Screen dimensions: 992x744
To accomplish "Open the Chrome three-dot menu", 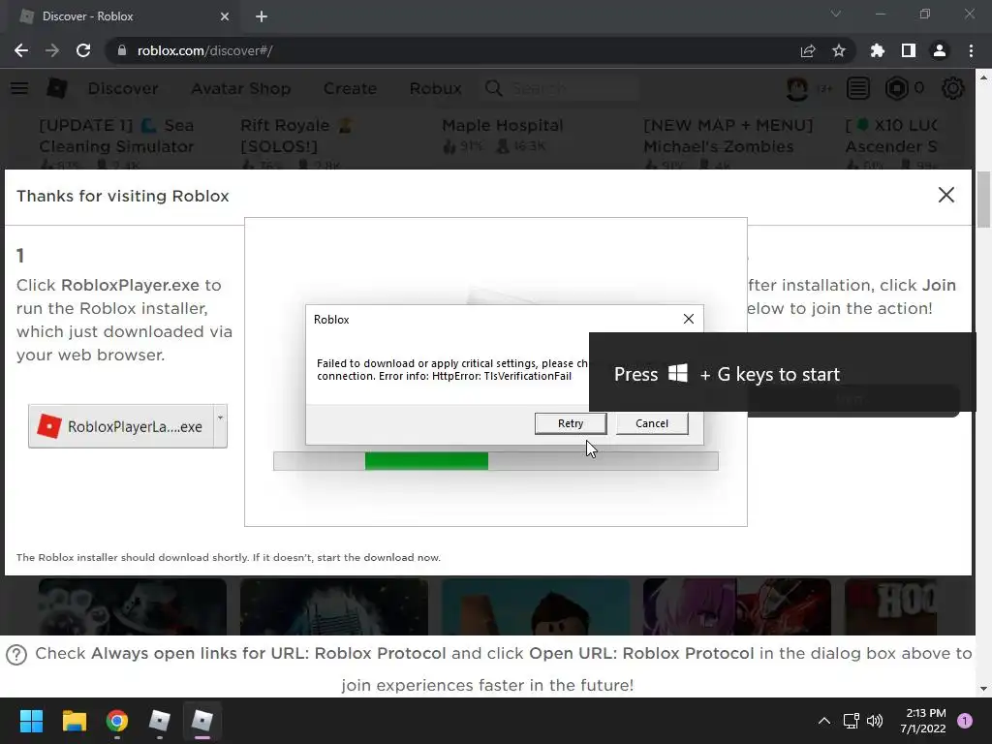I will click(971, 50).
